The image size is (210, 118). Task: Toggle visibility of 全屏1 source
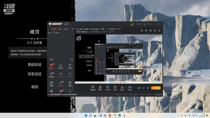pyautogui.click(x=49, y=33)
